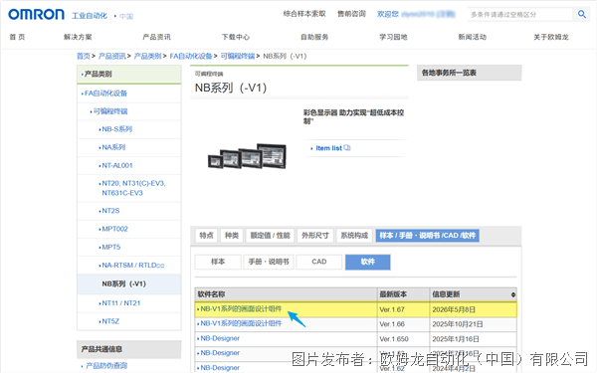Click the OMRON logo

tap(36, 15)
